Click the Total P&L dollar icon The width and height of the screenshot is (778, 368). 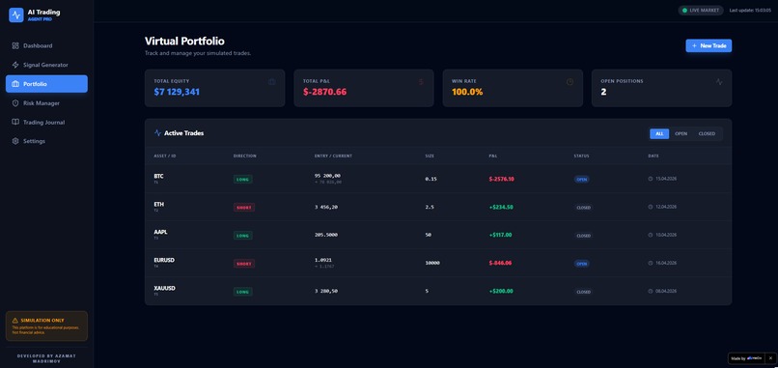click(x=421, y=82)
